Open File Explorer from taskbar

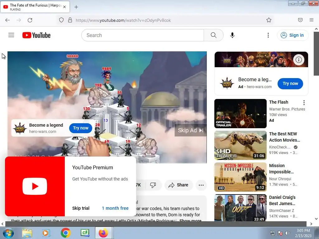(27, 233)
